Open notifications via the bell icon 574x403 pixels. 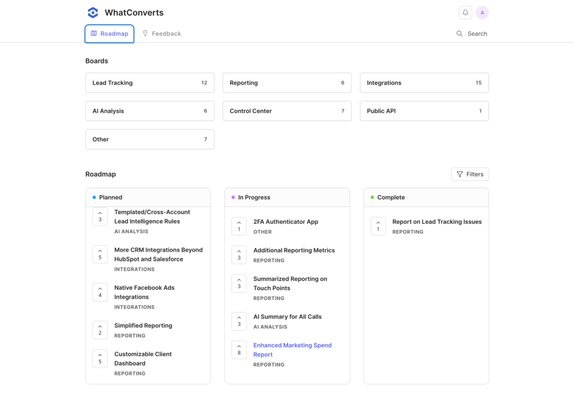465,12
